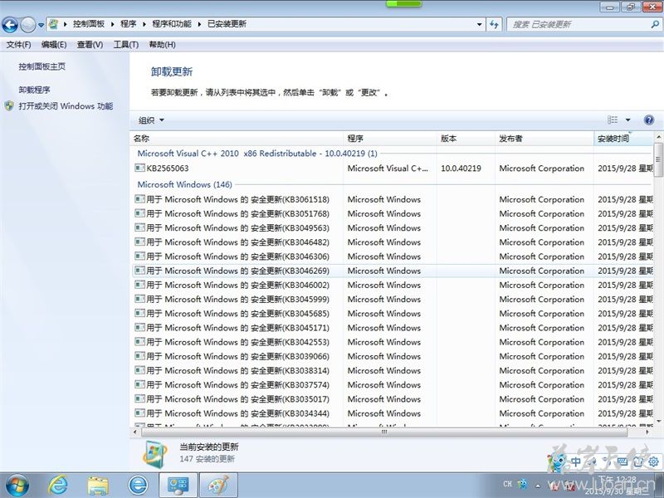This screenshot has width=664, height=498.
Task: Click the Control Panel icon in address bar
Action: point(53,24)
